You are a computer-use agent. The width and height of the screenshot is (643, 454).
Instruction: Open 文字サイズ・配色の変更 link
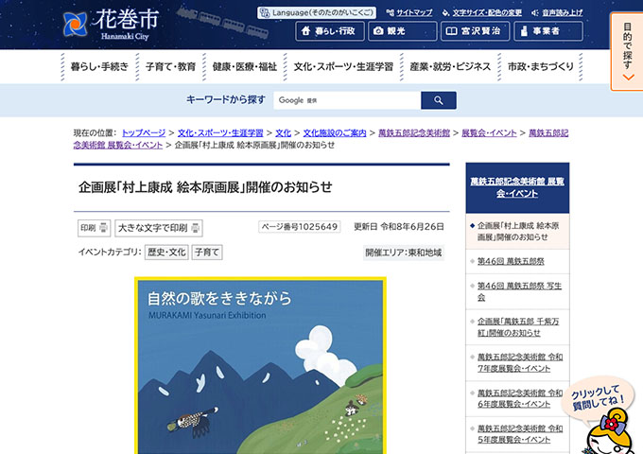(482, 12)
